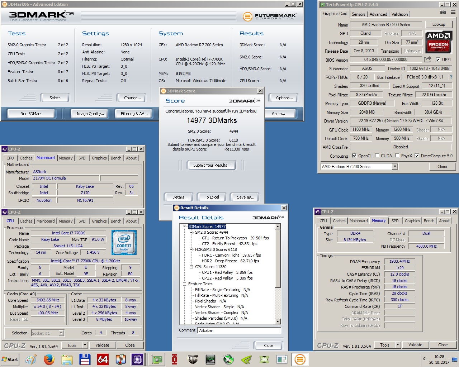The width and height of the screenshot is (459, 367).
Task: Click the Comment input field
Action: click(239, 330)
